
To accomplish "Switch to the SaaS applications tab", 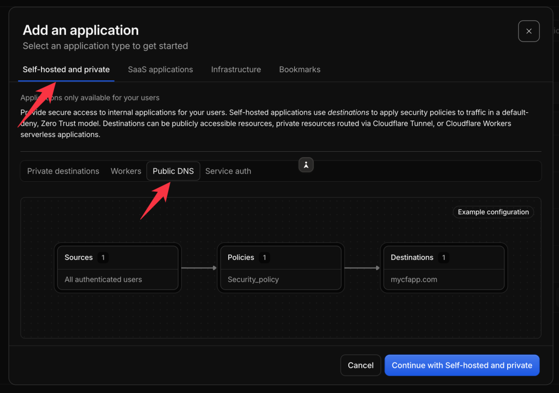I will [x=160, y=69].
